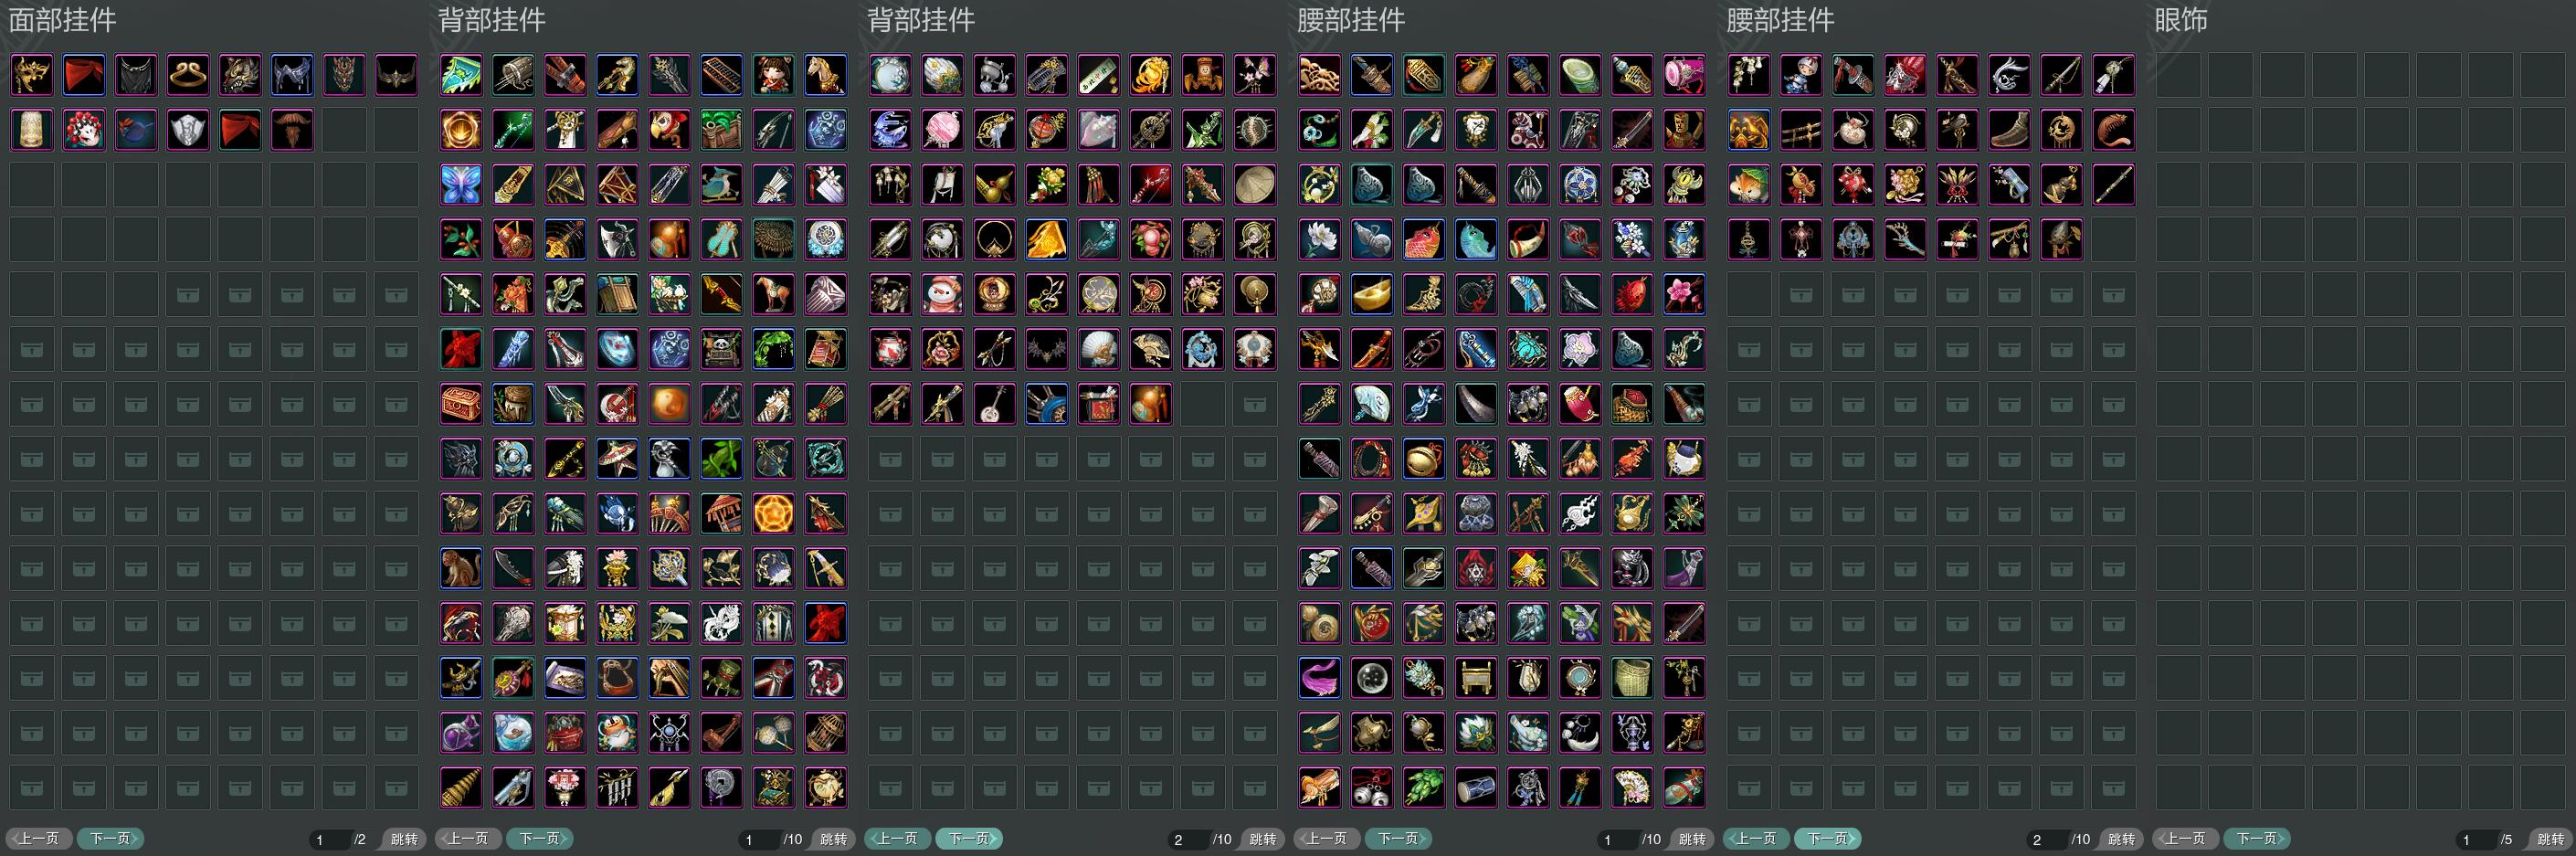The width and height of the screenshot is (2576, 856).
Task: Select the wooden abacus back item
Action: (x=721, y=75)
